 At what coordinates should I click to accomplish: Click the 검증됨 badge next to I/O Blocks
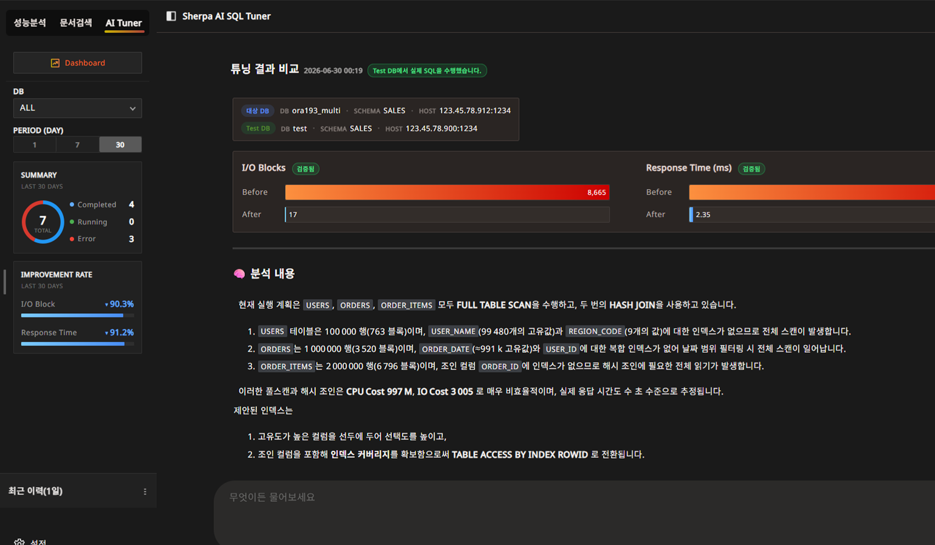[x=306, y=168]
